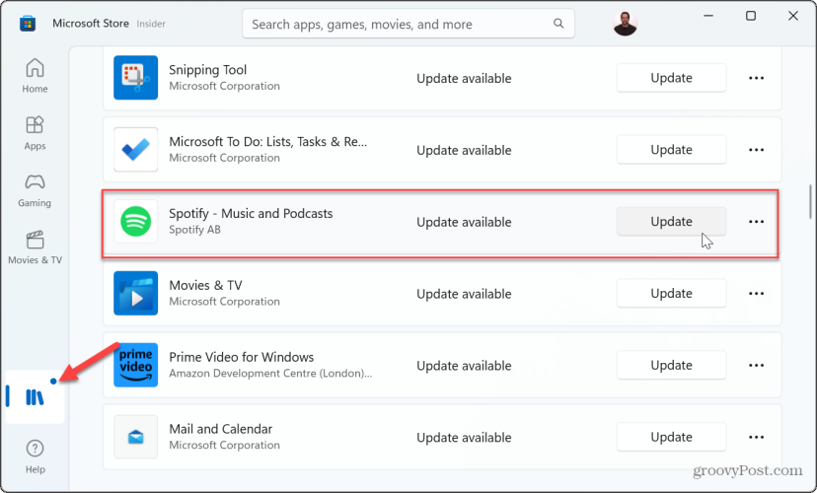Click the 'Insider' label in title bar
The height and width of the screenshot is (493, 817).
tap(151, 24)
